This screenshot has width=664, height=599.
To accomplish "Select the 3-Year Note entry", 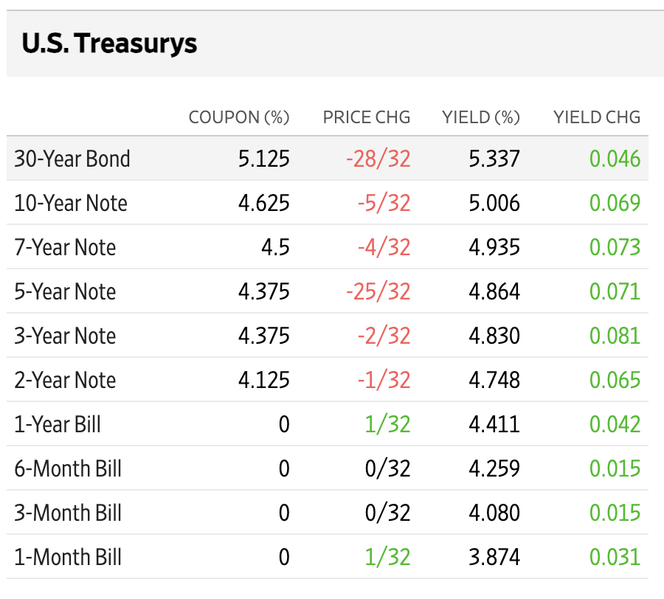I will tap(65, 336).
